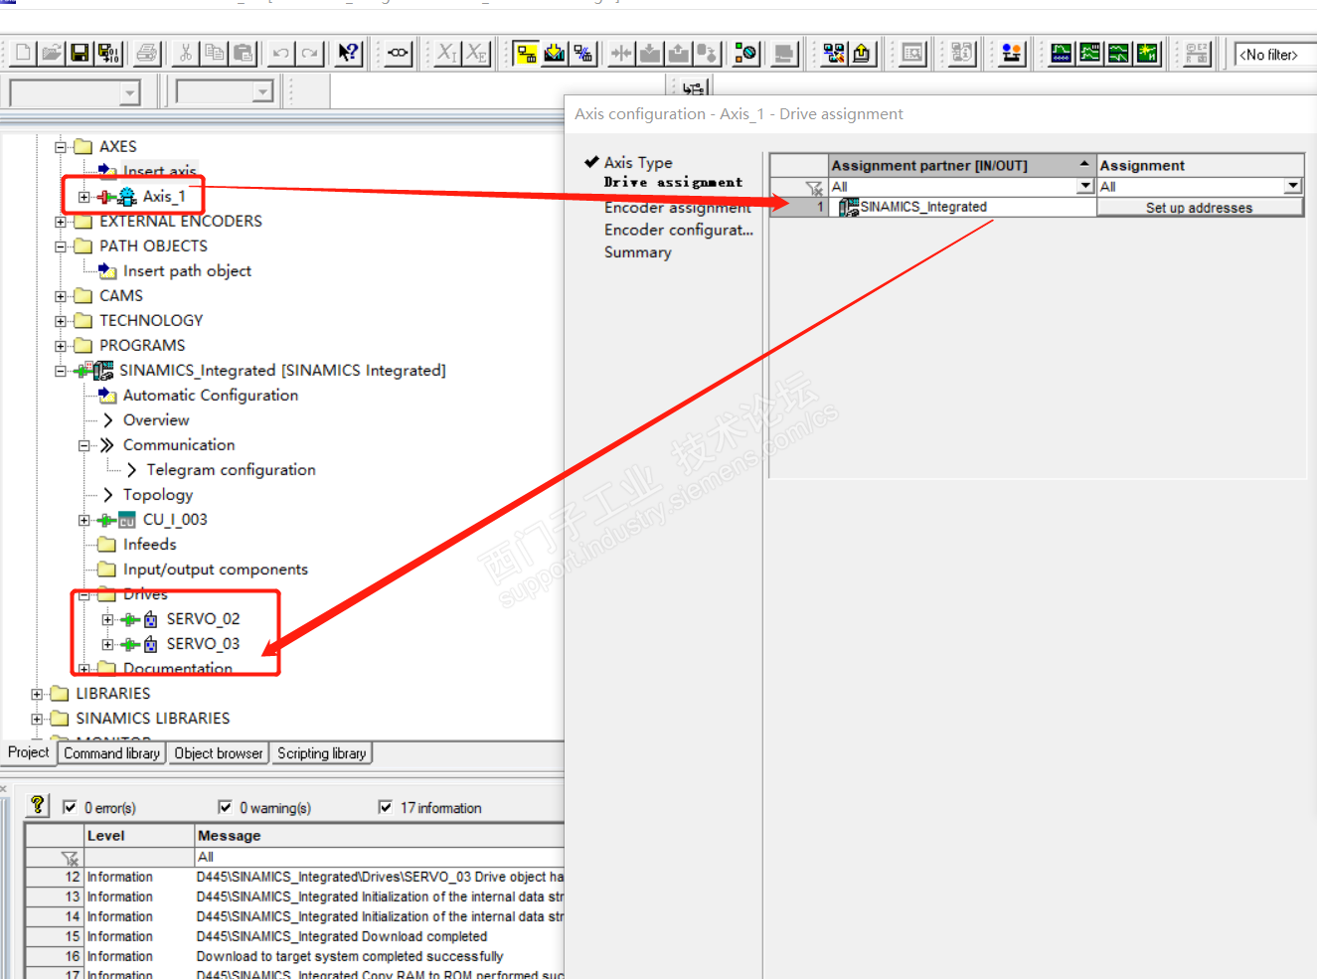Expand the SERVO_02 drive node
The image size is (1317, 979).
[x=108, y=619]
